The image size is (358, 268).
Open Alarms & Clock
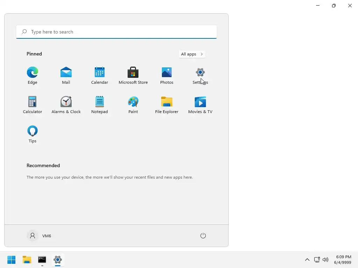(66, 105)
